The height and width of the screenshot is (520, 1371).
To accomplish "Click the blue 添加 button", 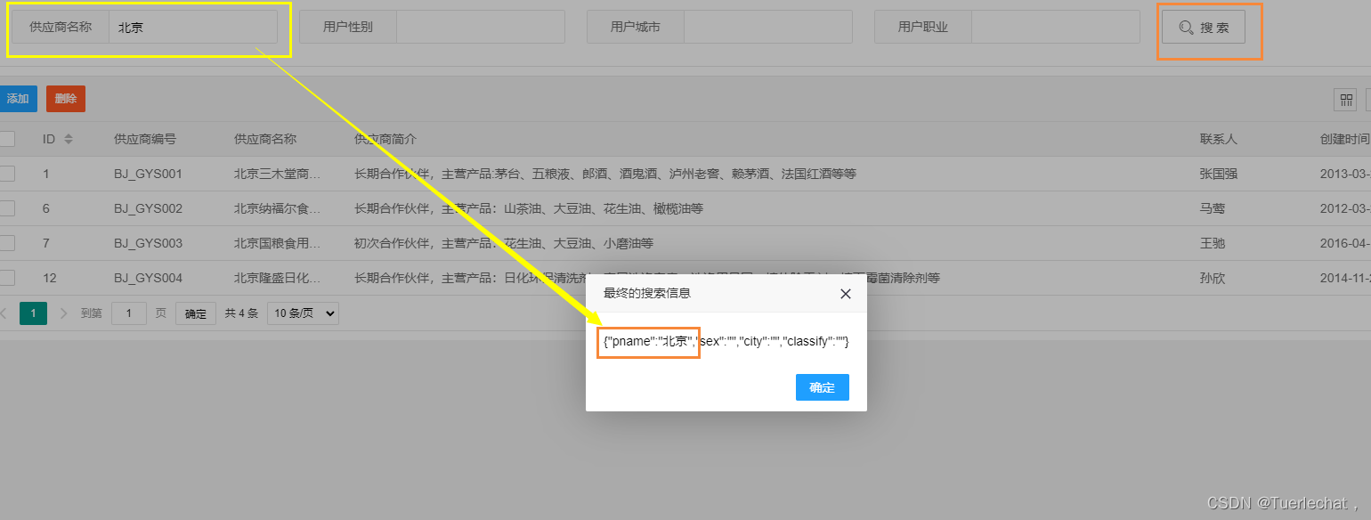I will pyautogui.click(x=16, y=99).
